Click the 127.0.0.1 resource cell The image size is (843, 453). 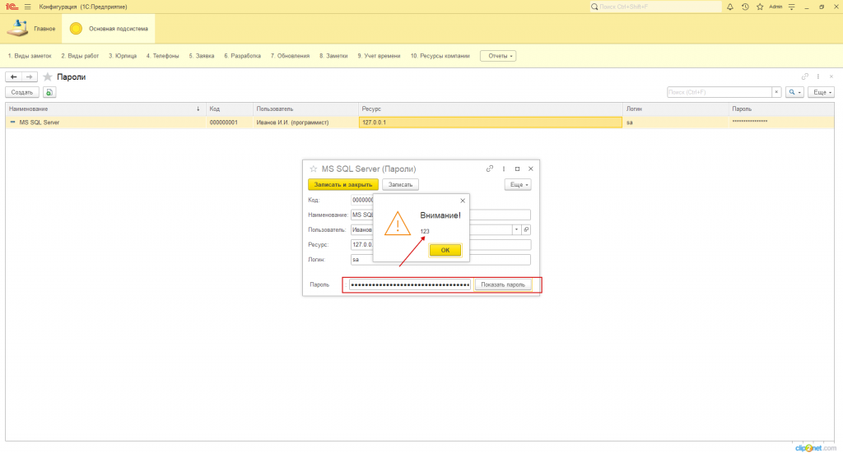(x=491, y=122)
